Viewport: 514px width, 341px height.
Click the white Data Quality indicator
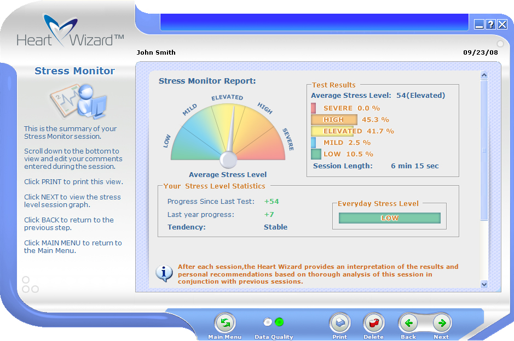pos(268,322)
